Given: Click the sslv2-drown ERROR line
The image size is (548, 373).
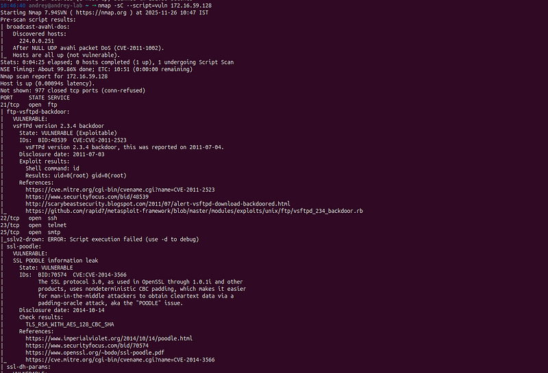Looking at the screenshot, I should pos(101,240).
